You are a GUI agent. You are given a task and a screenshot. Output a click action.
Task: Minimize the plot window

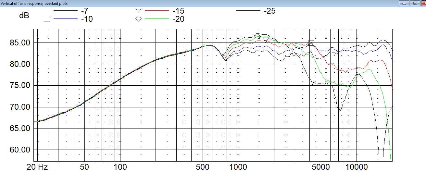coord(404,3)
